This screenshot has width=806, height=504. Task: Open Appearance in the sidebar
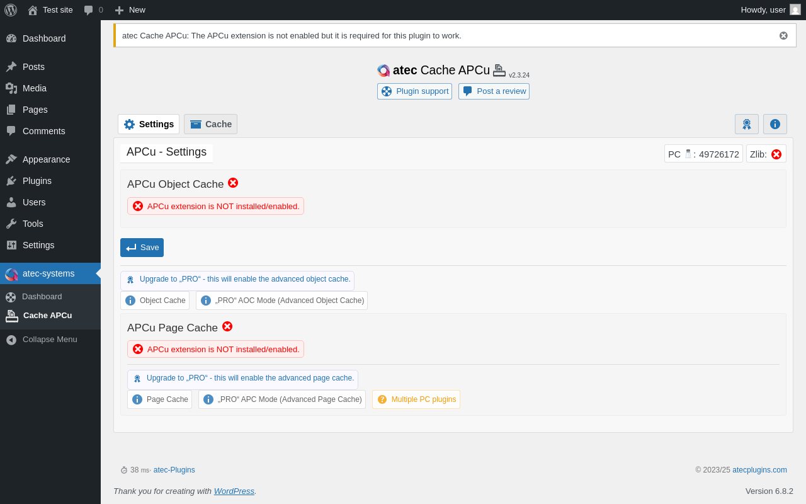tap(50, 159)
